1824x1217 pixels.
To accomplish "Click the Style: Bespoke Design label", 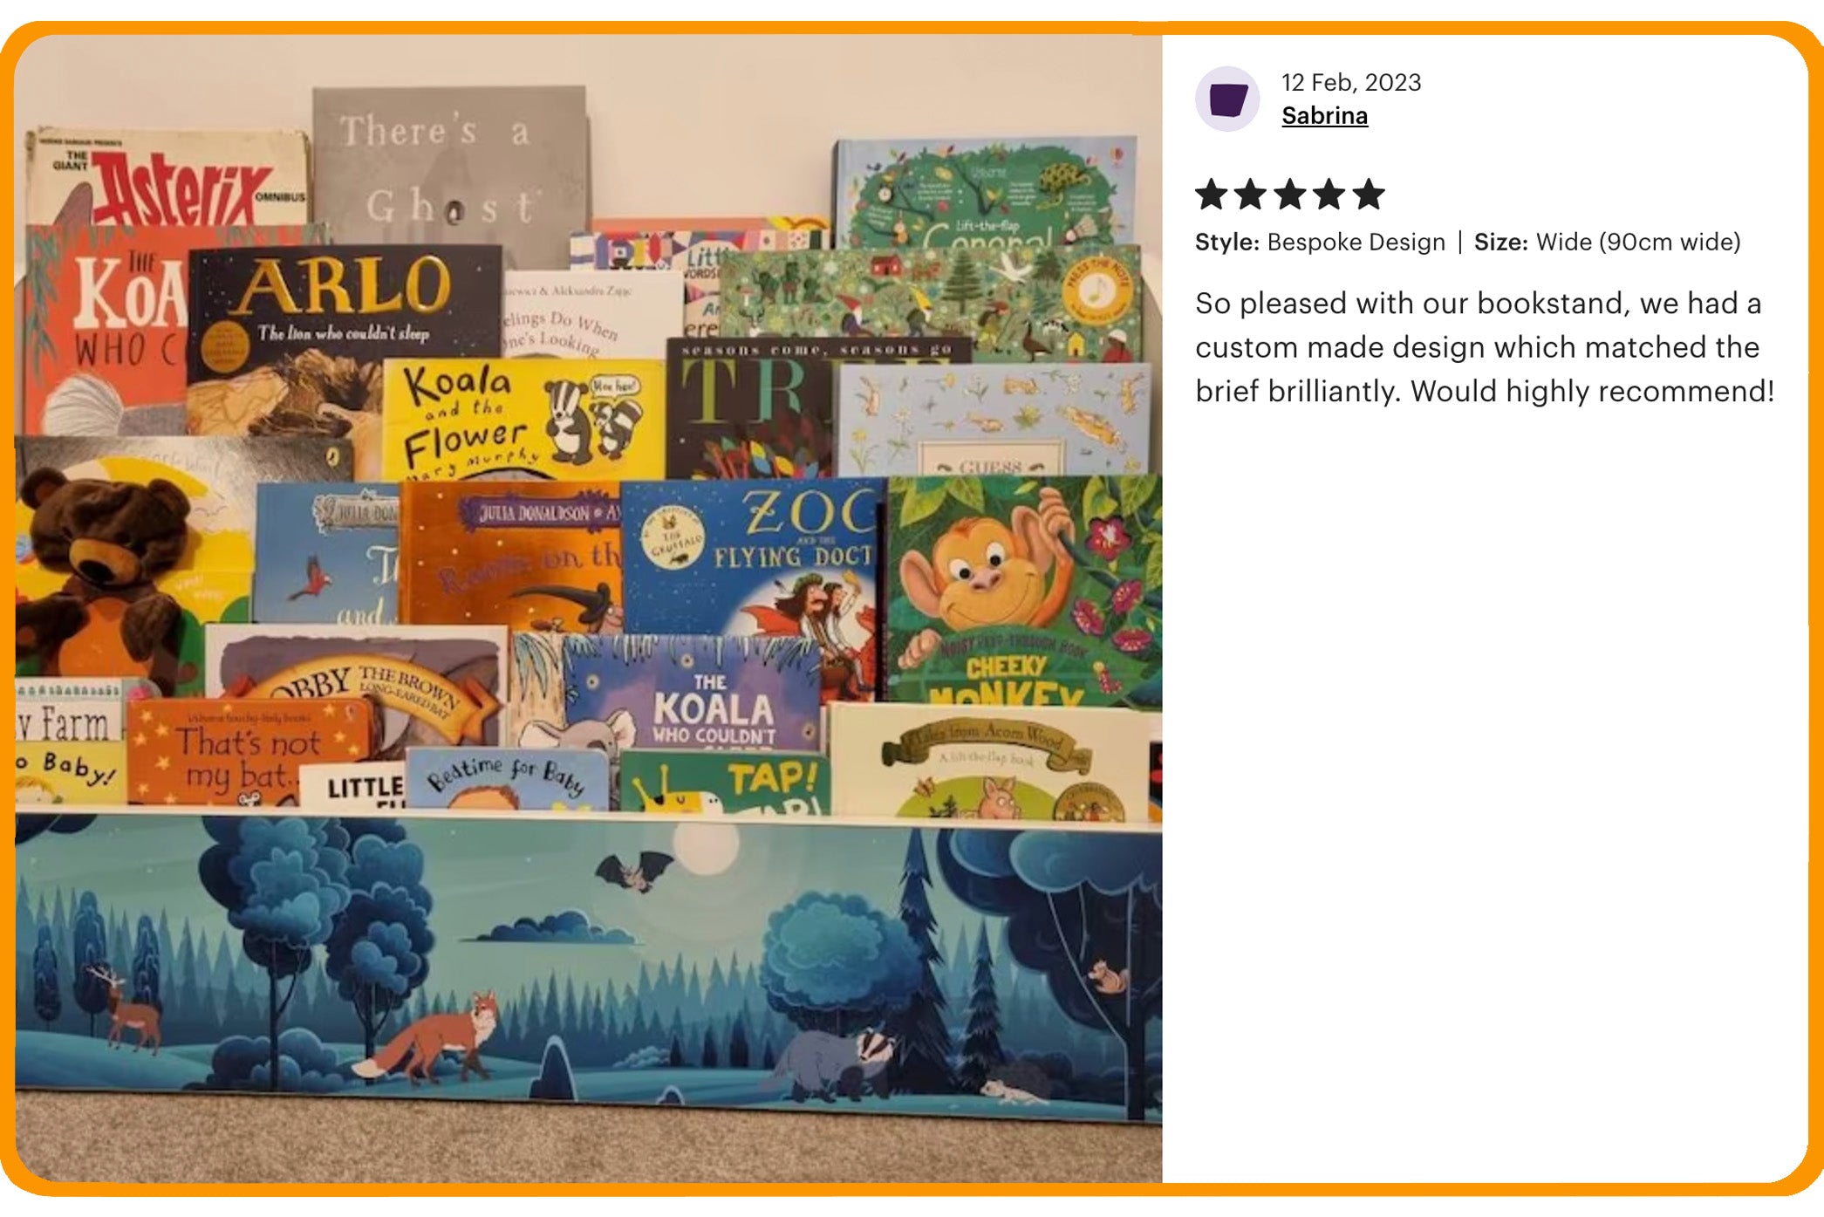I will pyautogui.click(x=1320, y=242).
